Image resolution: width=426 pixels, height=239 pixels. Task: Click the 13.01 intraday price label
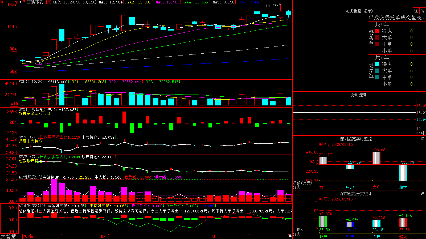click(x=421, y=113)
